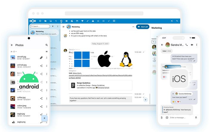The height and width of the screenshot is (132, 209).
Task: Tap the attachment paperclip icon in the iPhone chat
Action: point(162,118)
